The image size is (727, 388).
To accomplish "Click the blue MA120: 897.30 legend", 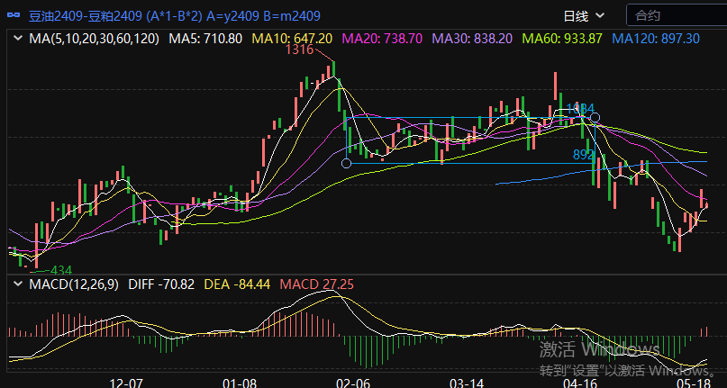I will pyautogui.click(x=655, y=39).
